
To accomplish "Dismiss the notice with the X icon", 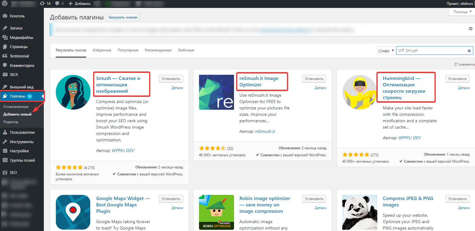I will [471, 29].
